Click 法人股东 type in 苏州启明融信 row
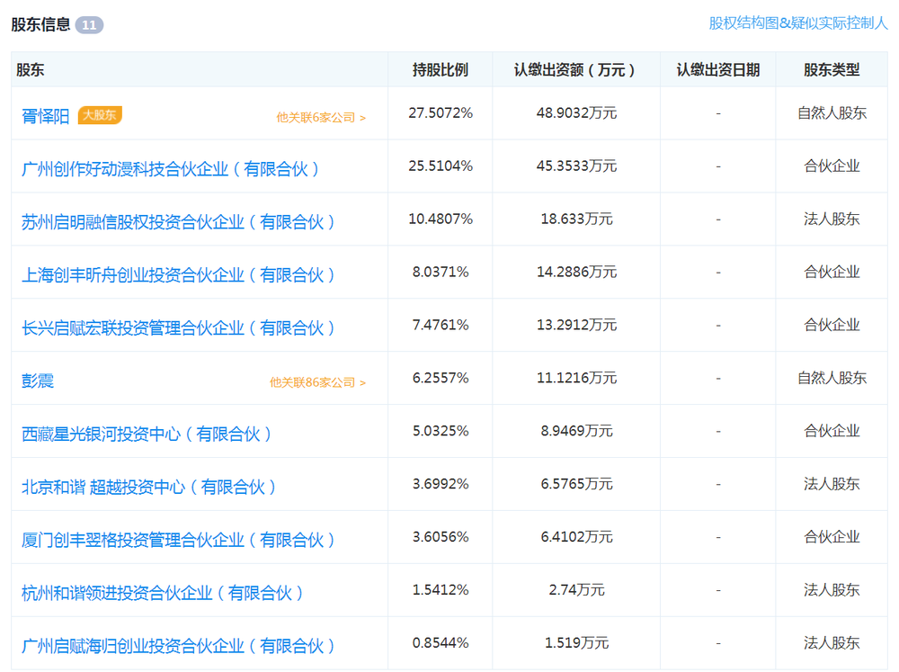Viewport: 899px width, 672px height. pos(832,220)
